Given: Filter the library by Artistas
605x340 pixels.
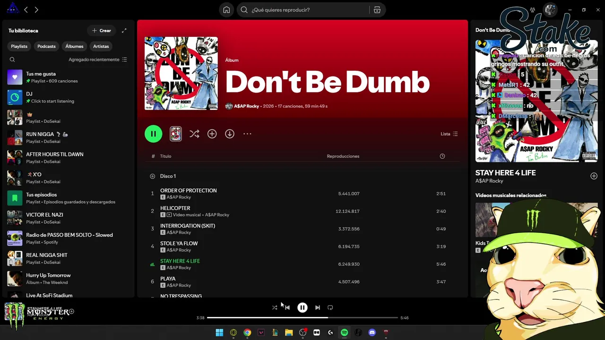Looking at the screenshot, I should [x=101, y=46].
